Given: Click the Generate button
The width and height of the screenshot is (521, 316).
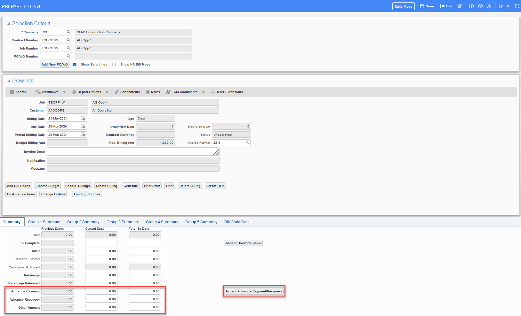Looking at the screenshot, I should 131,186.
